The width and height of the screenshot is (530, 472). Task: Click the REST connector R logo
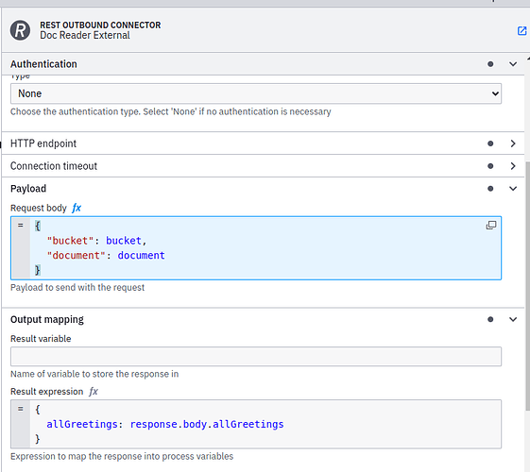point(20,30)
